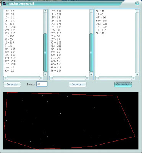Click the first list's vertical scroll up arrow

(45, 11)
